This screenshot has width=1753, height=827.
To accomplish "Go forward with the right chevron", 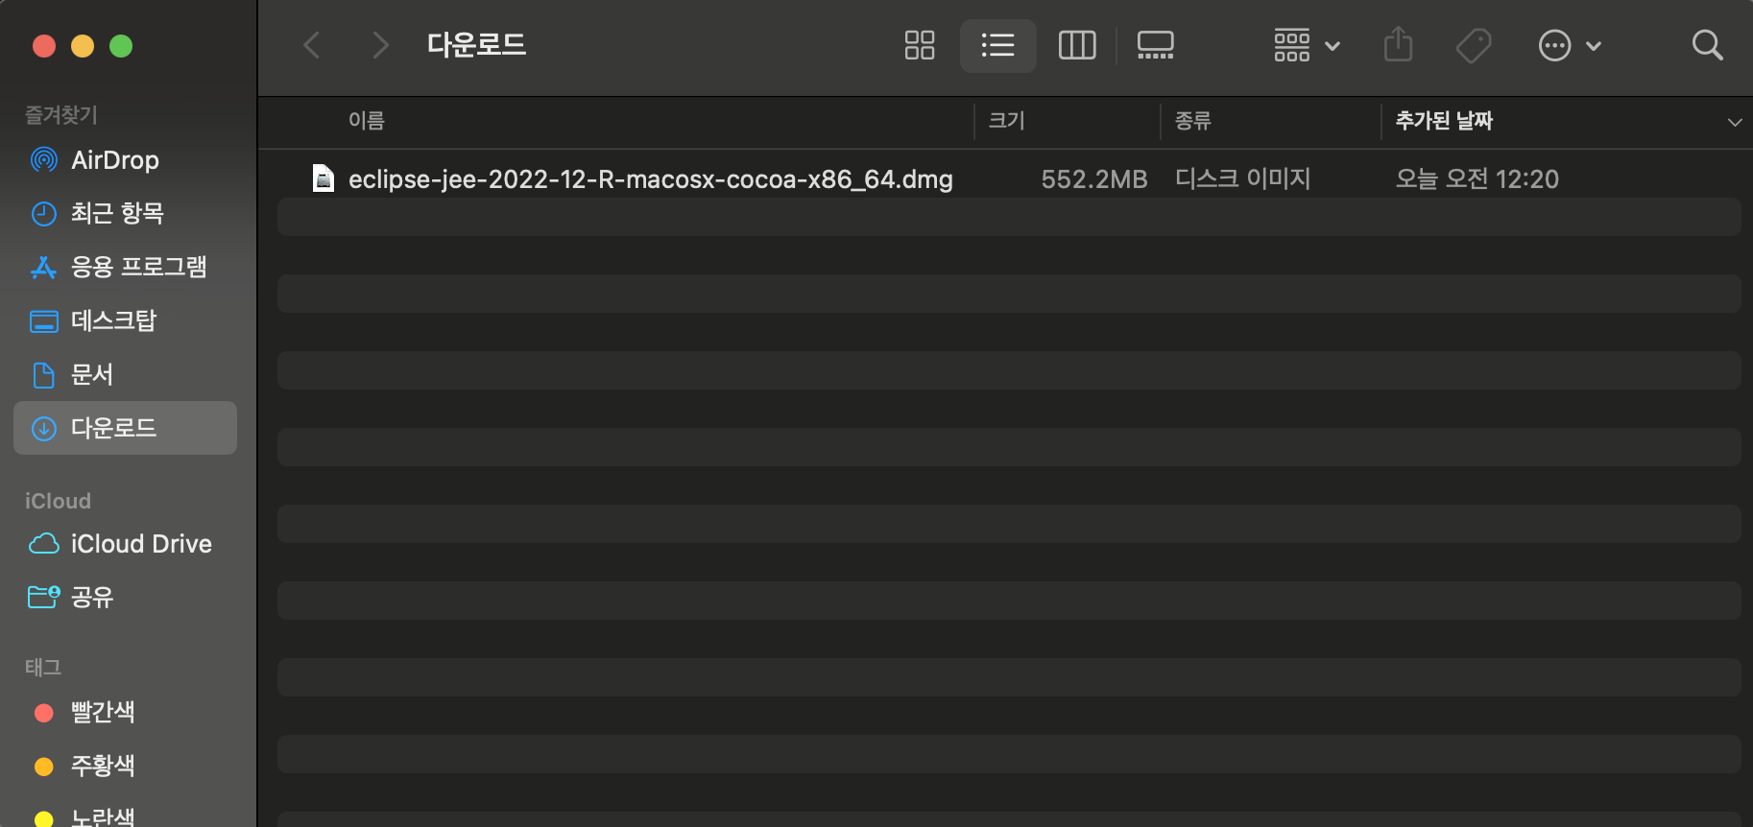I will point(380,45).
